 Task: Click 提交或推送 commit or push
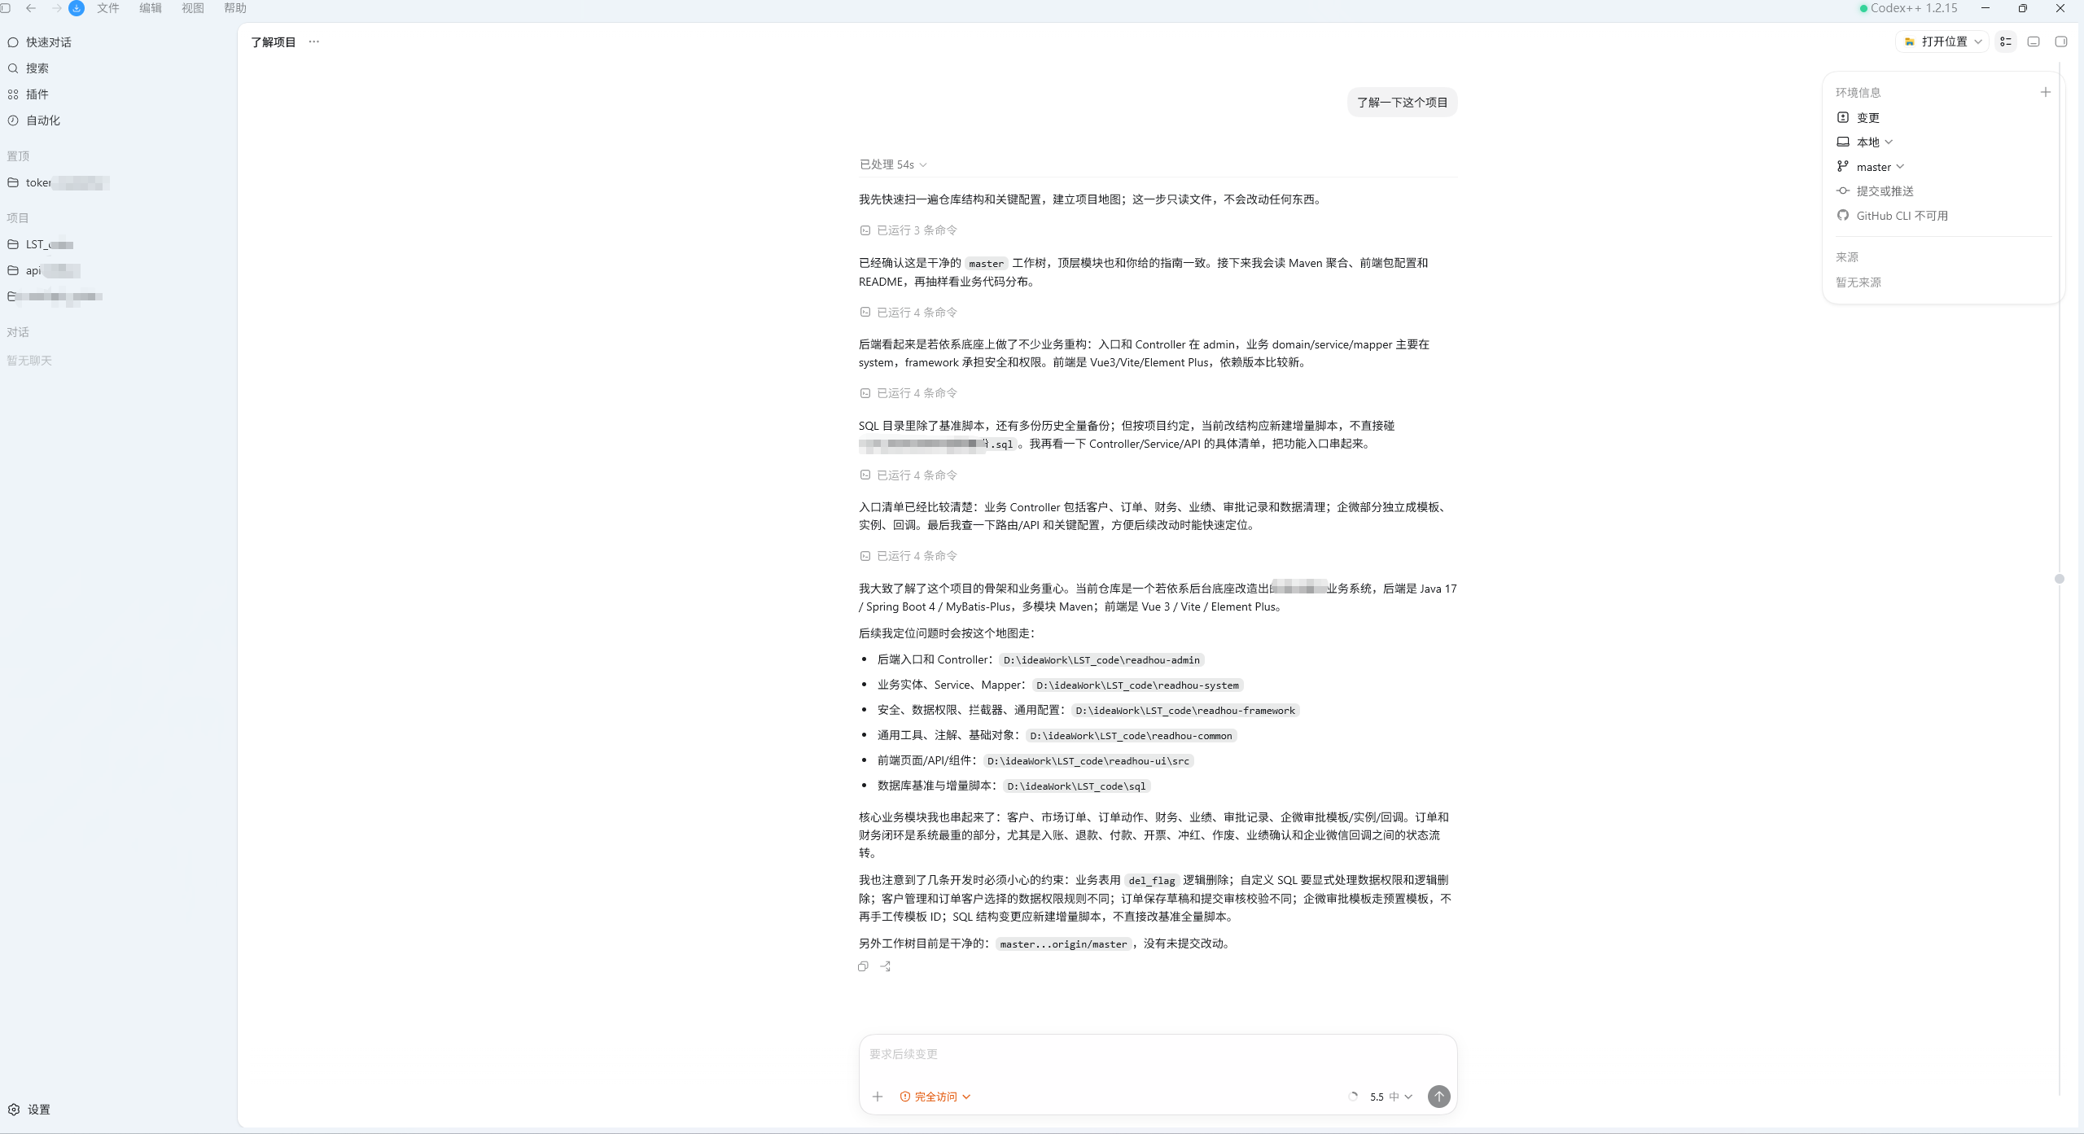(1876, 191)
